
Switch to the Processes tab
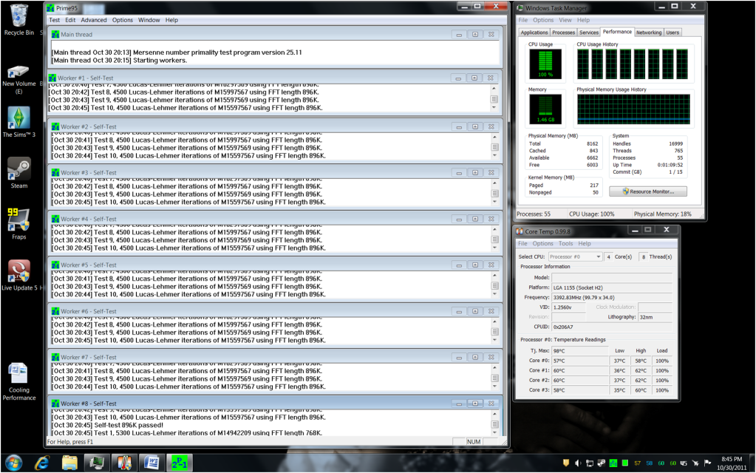pyautogui.click(x=563, y=33)
